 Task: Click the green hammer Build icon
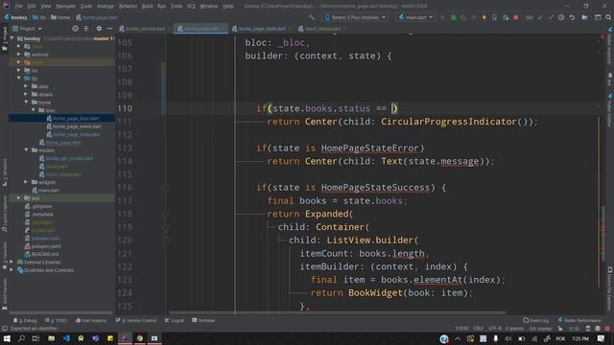[x=311, y=17]
